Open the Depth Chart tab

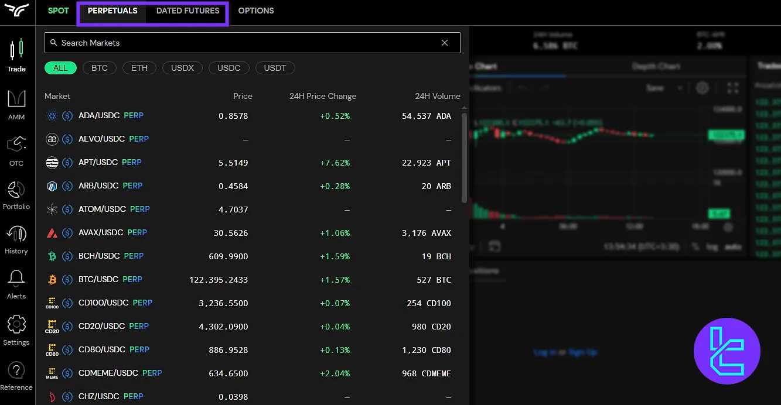click(x=656, y=66)
